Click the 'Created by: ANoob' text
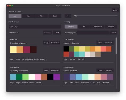 pyautogui.click(x=70, y=71)
